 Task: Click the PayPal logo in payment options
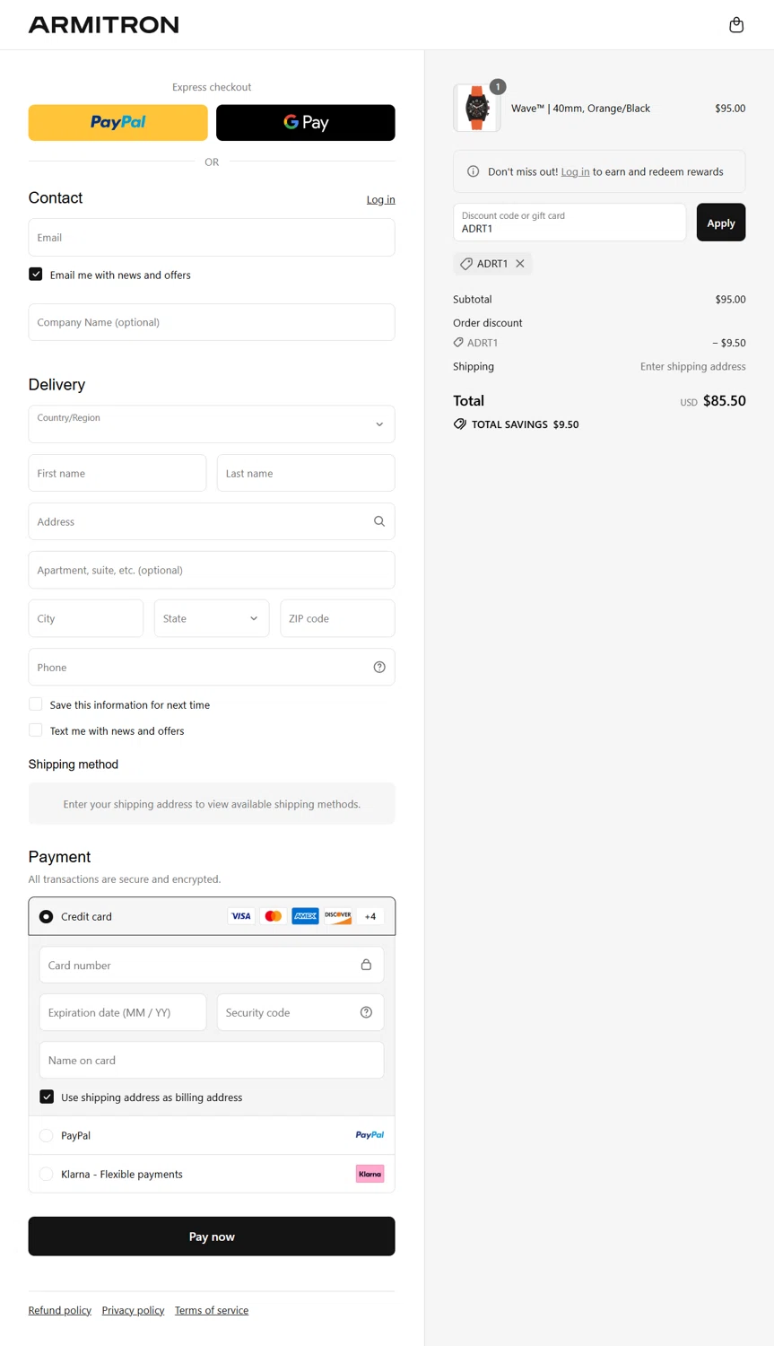(370, 1135)
